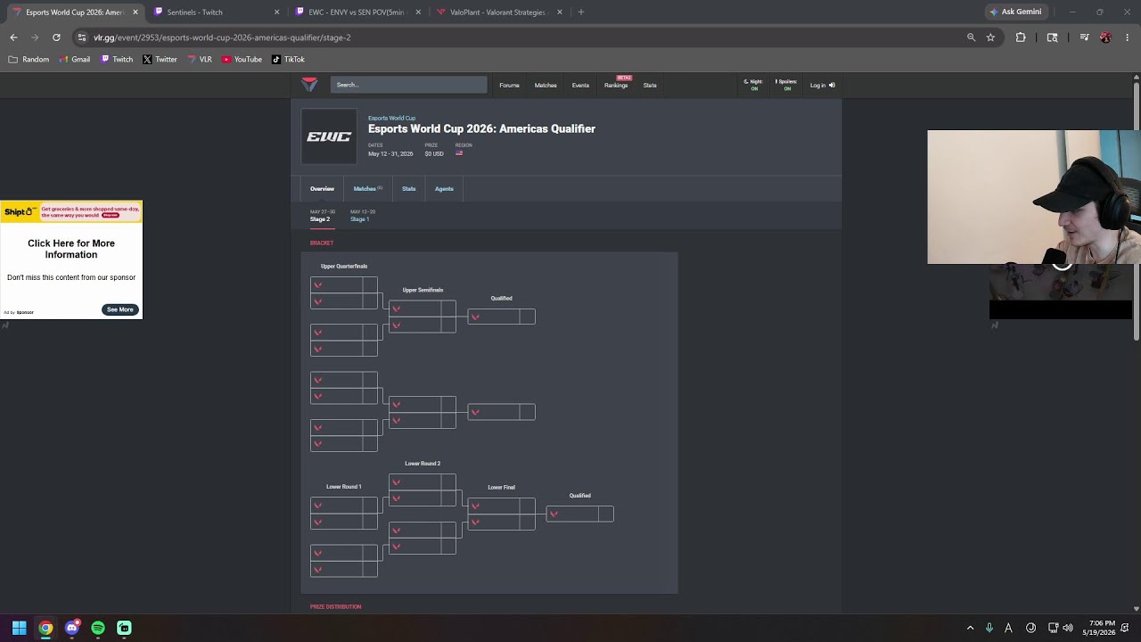The width and height of the screenshot is (1141, 642).
Task: Click the volume speaker tray icon
Action: tap(1068, 628)
